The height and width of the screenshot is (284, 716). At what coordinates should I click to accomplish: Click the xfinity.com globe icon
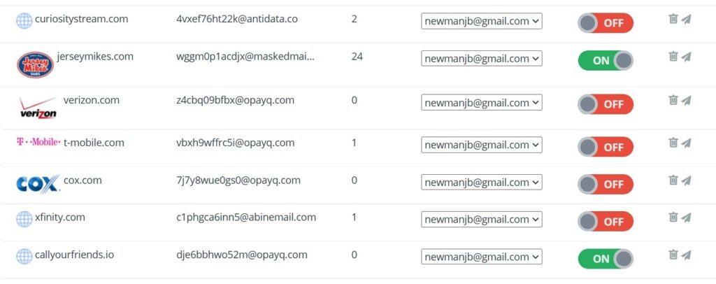point(24,219)
